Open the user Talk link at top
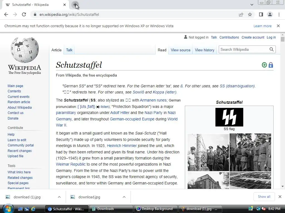285x213 pixels. tap(214, 37)
